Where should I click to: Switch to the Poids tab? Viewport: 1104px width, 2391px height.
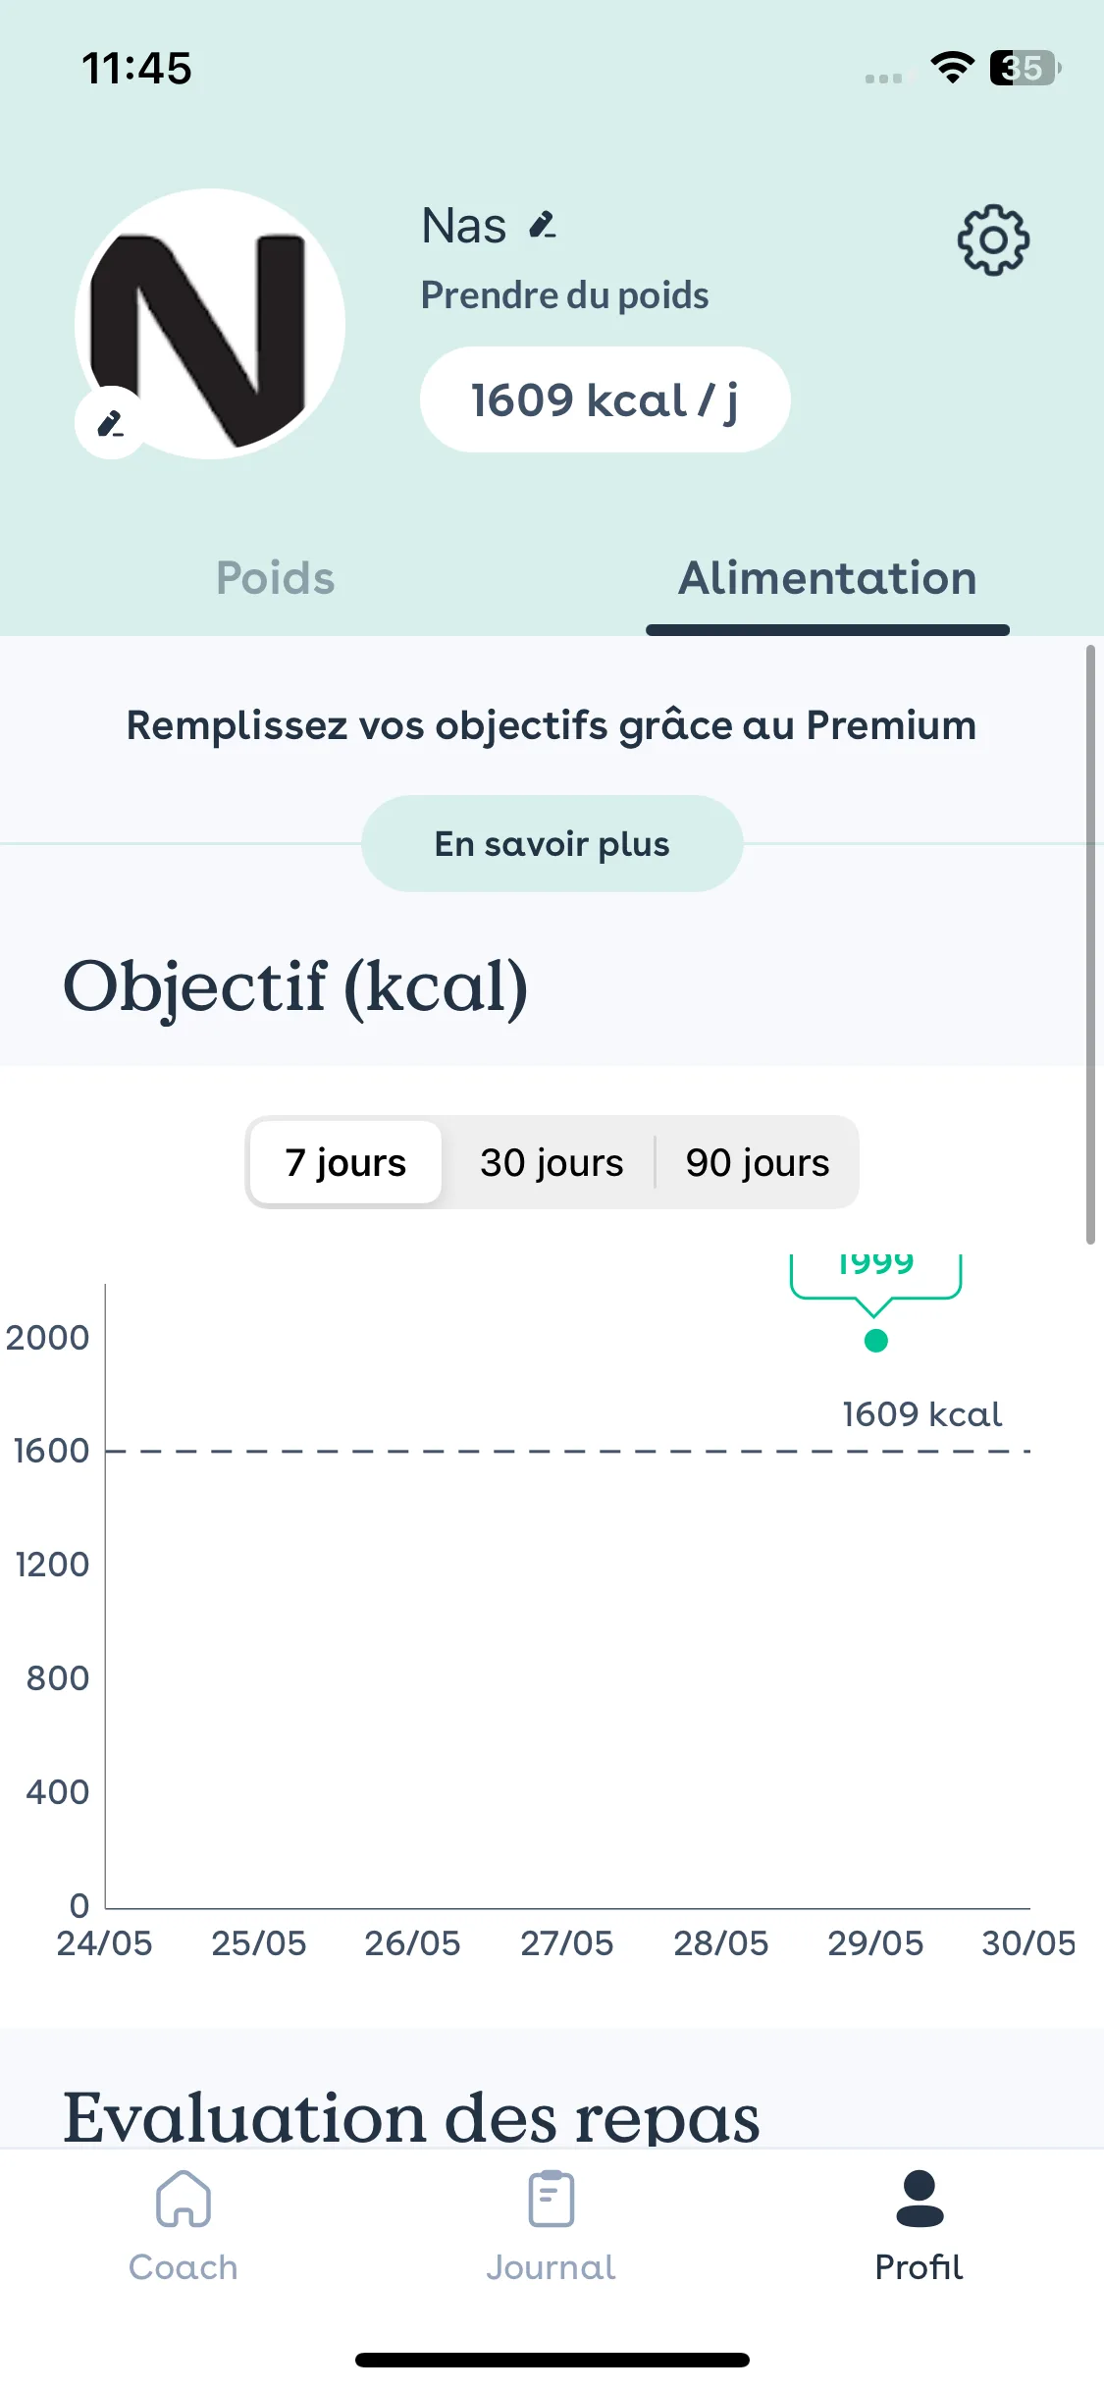[276, 578]
